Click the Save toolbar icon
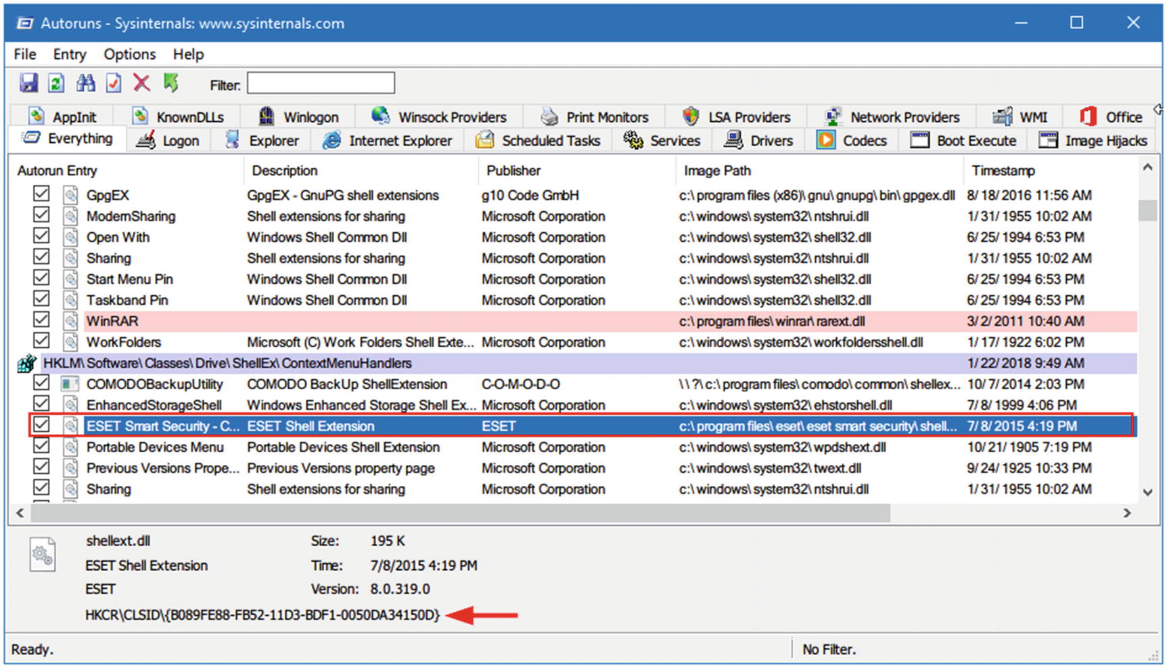Viewport: 1167px width, 668px height. click(x=28, y=83)
